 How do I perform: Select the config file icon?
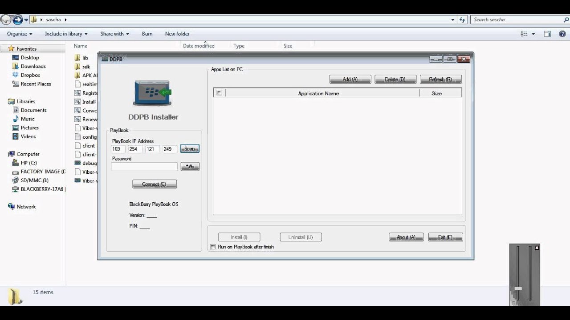click(x=78, y=137)
